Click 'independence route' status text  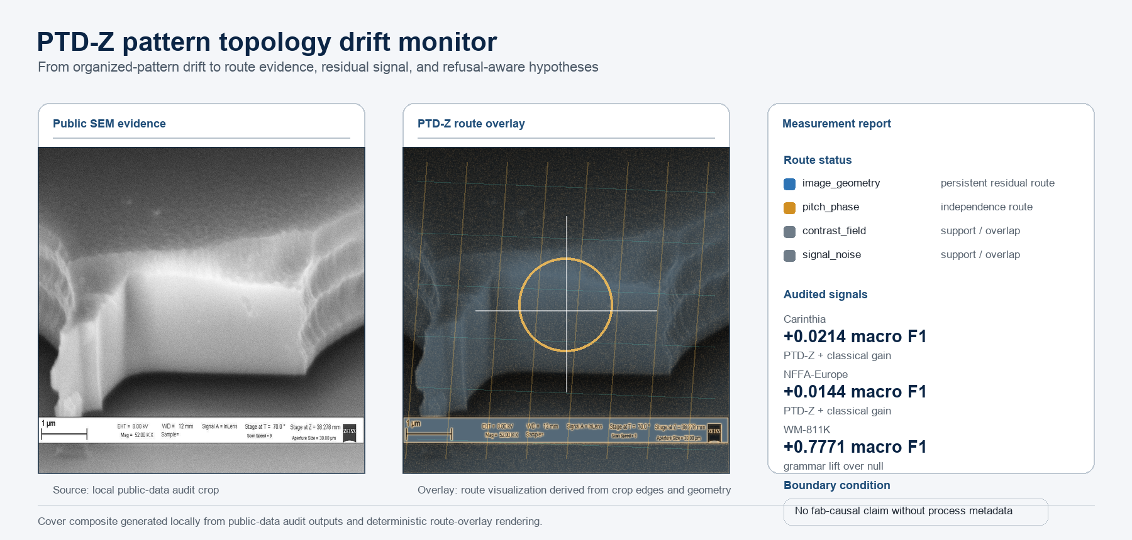click(x=986, y=207)
